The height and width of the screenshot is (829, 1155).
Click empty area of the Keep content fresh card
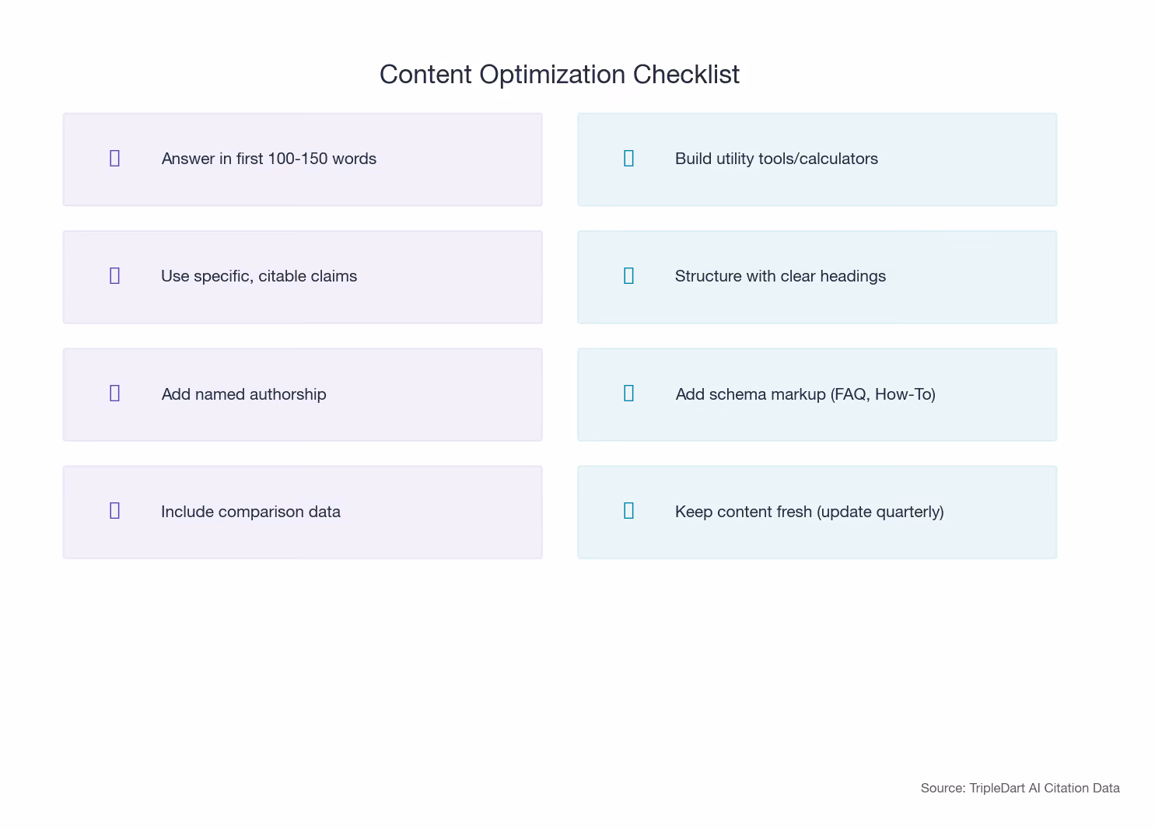pos(1003,537)
